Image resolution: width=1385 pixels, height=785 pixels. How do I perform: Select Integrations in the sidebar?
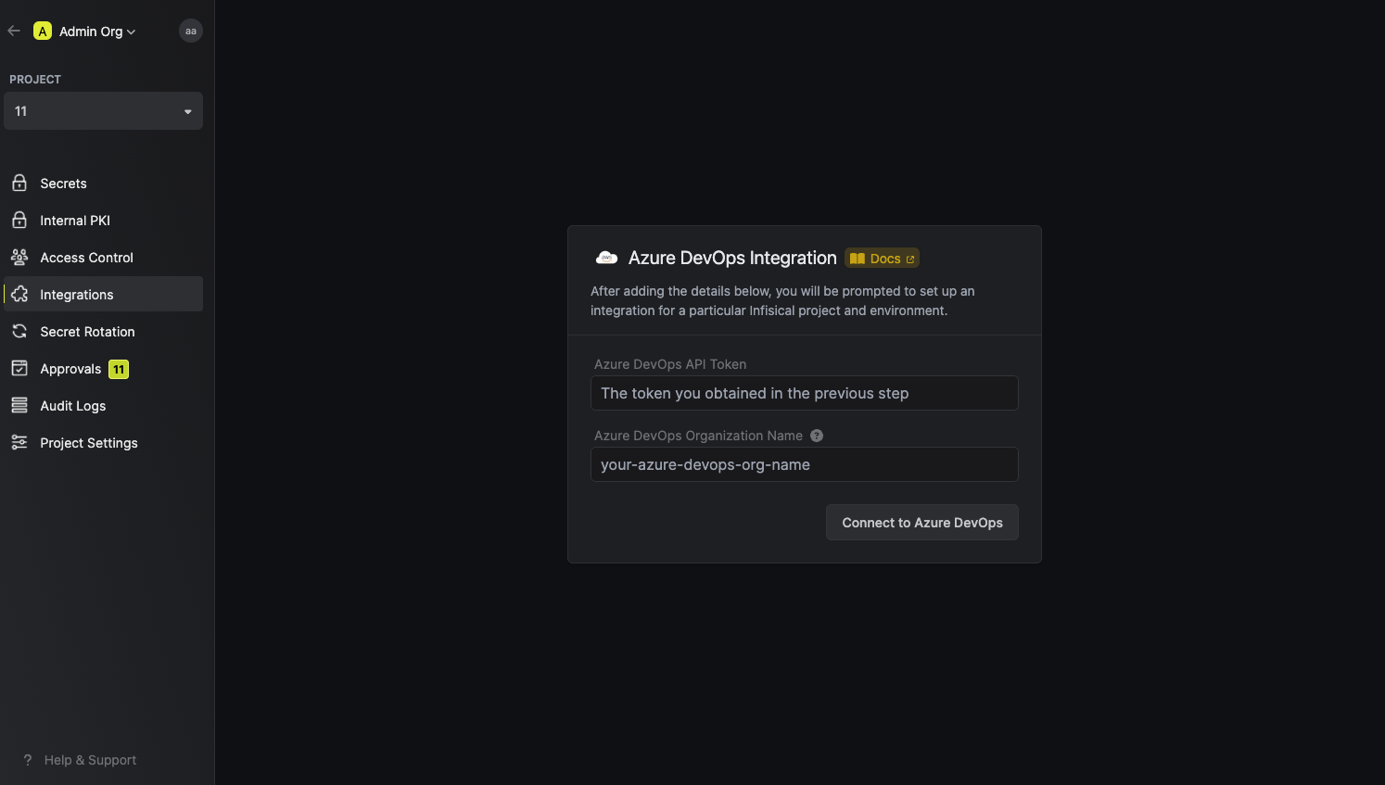click(x=104, y=294)
